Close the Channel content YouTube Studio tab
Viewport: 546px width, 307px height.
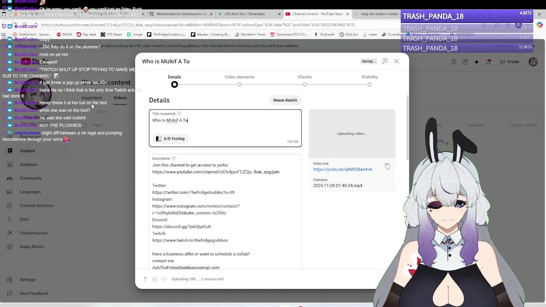tap(347, 14)
